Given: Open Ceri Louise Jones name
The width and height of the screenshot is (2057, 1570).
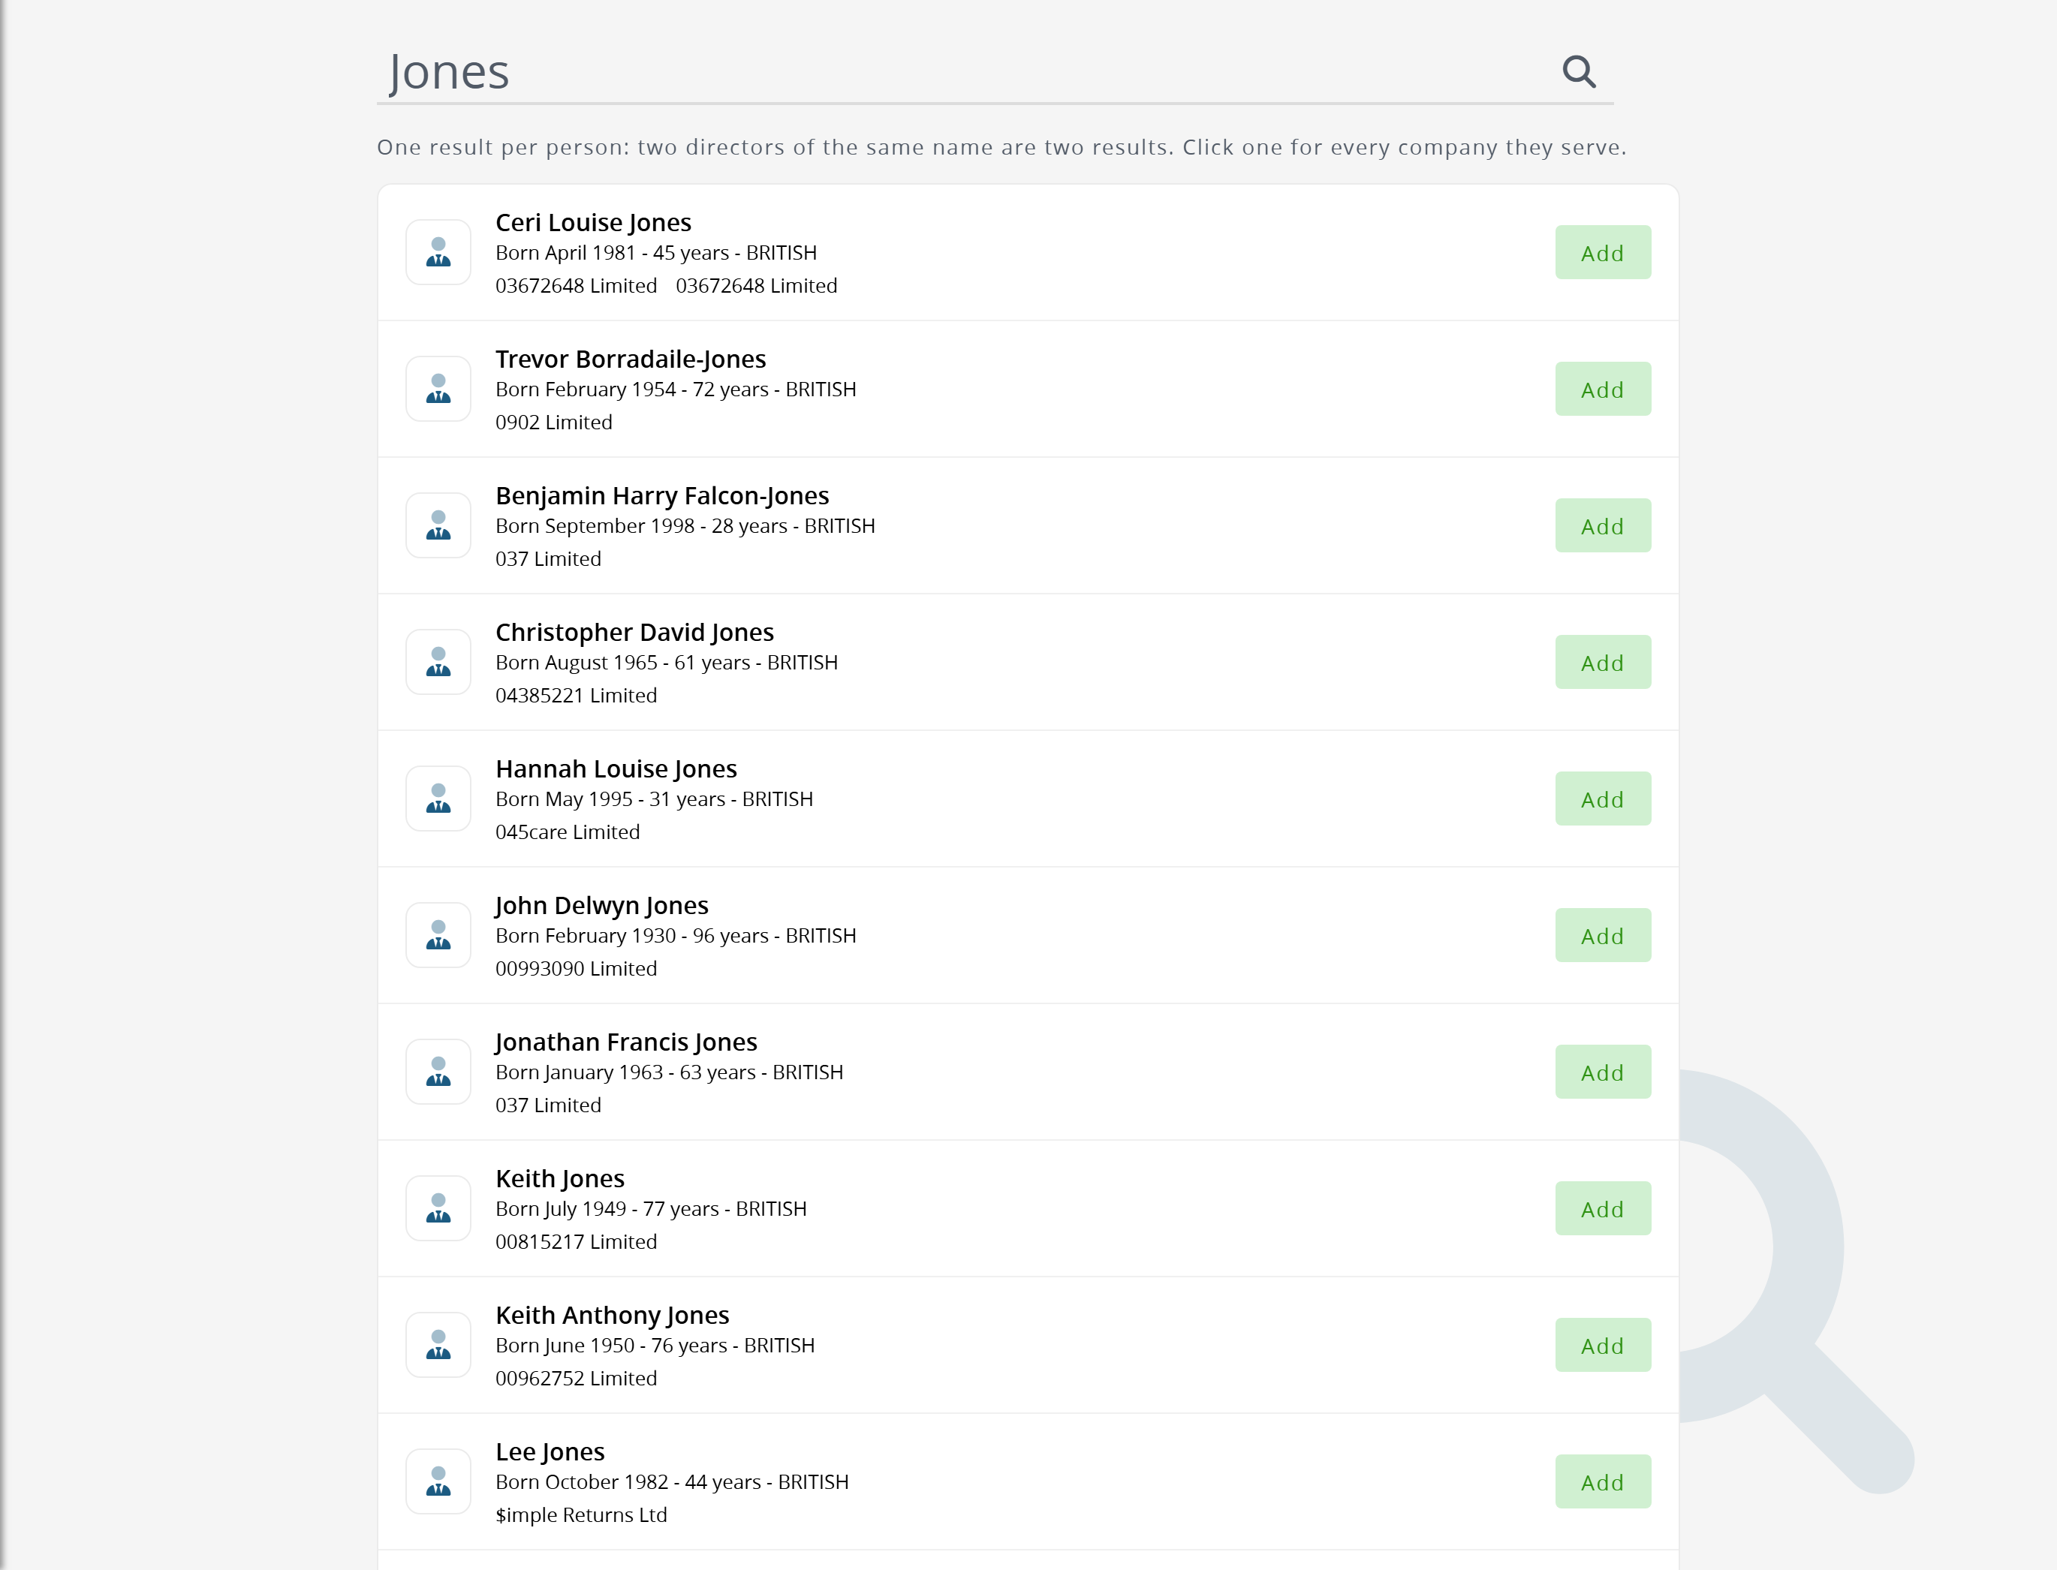Looking at the screenshot, I should 594,222.
